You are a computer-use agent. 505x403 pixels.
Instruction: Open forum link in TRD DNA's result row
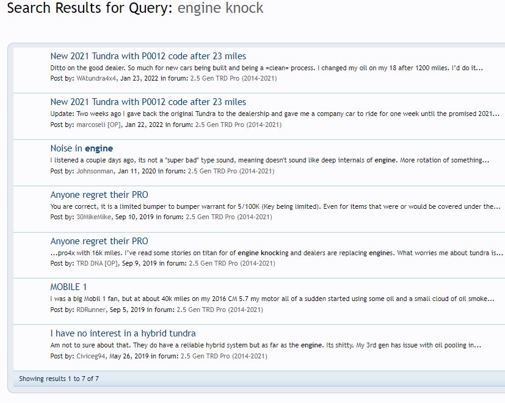click(x=232, y=263)
